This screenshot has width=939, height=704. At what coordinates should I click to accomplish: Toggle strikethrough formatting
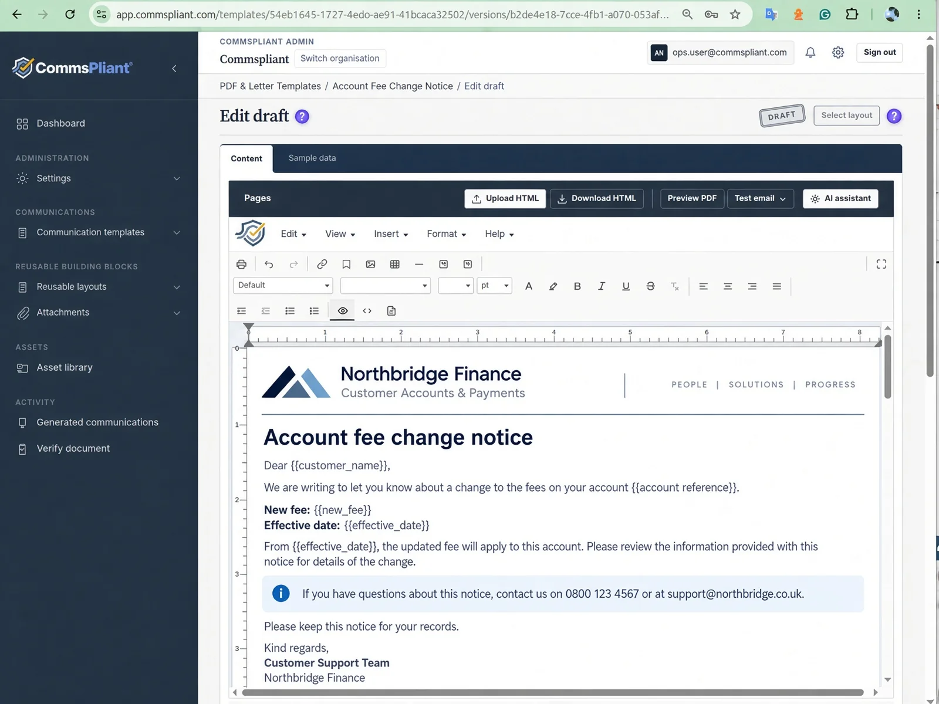(x=650, y=286)
